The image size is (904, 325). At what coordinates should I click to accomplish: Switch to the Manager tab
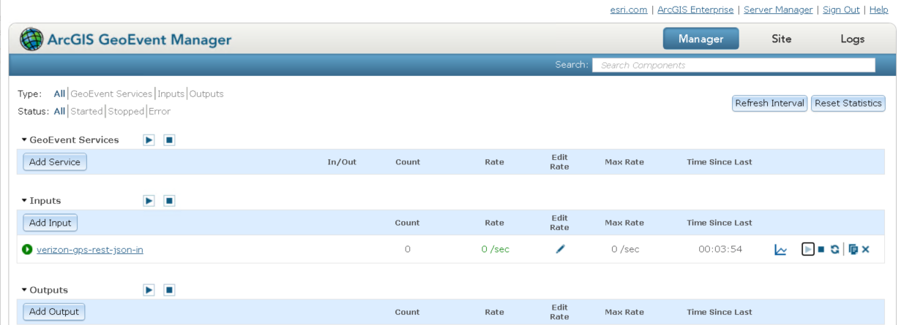pyautogui.click(x=701, y=39)
